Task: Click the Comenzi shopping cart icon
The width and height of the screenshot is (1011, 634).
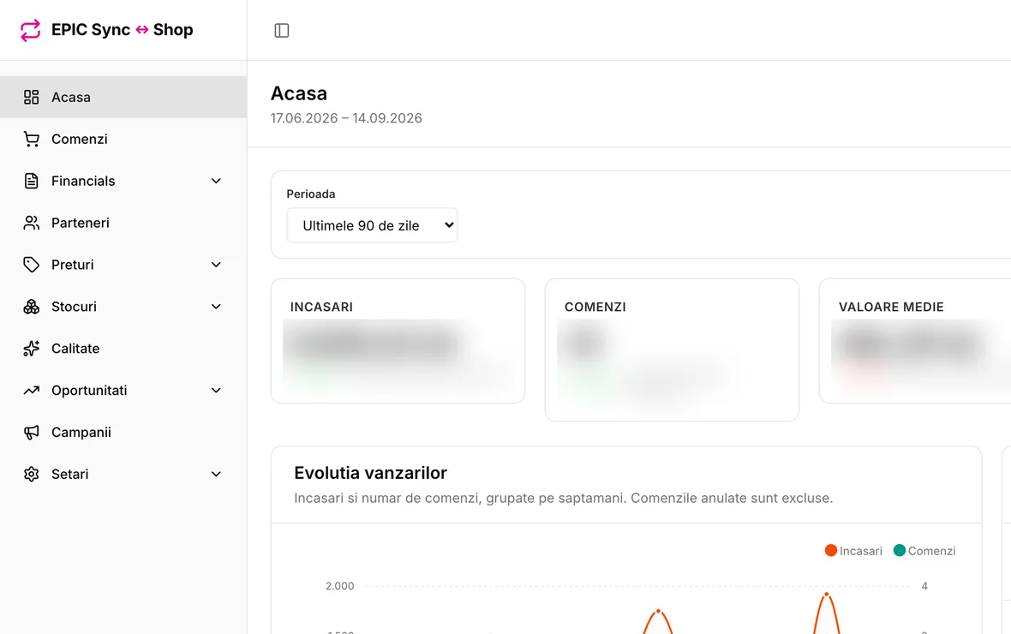Action: 31,139
